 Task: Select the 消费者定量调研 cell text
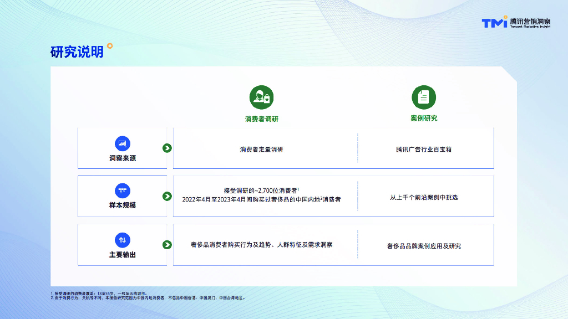(x=262, y=150)
